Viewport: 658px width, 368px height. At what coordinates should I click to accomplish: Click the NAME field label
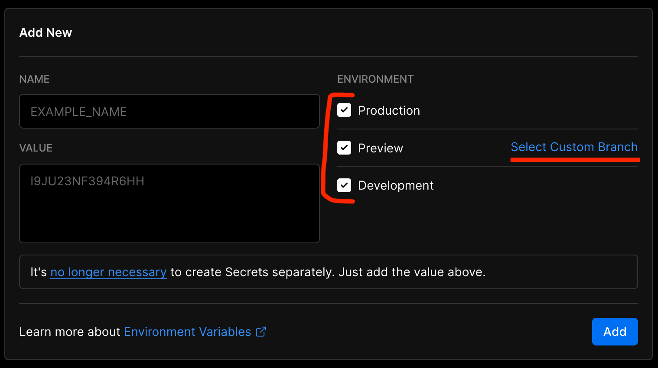coord(34,79)
